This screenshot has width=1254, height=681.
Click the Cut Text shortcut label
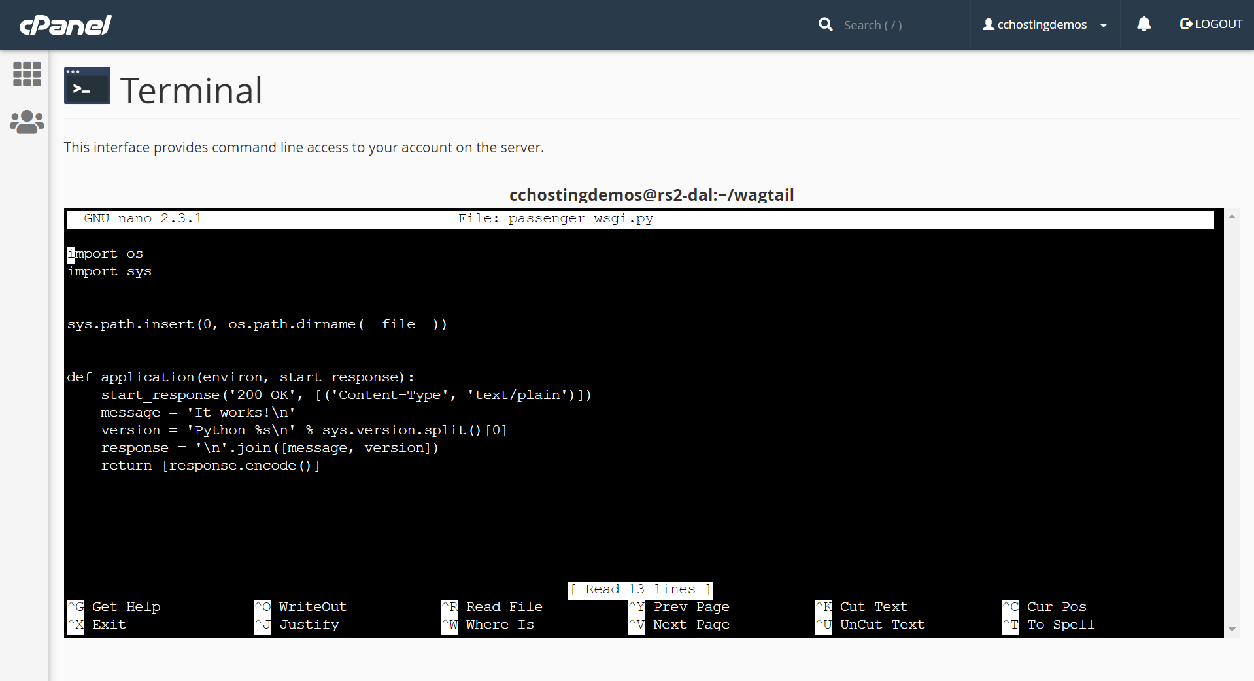873,607
